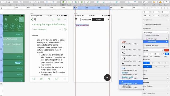The height and width of the screenshot is (96, 170).
Task: Collapse the Style section
Action: click(168, 71)
